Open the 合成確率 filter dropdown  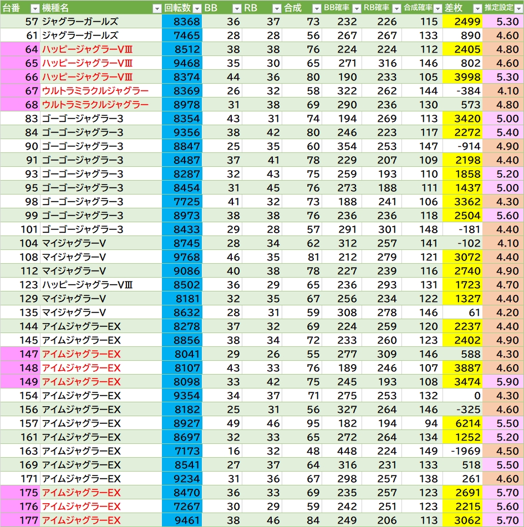(436, 8)
